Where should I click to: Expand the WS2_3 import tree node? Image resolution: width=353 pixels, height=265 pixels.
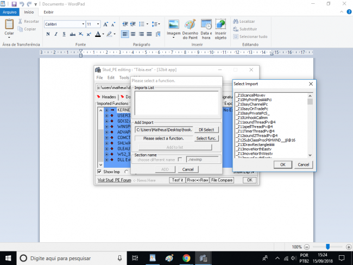(x=106, y=154)
